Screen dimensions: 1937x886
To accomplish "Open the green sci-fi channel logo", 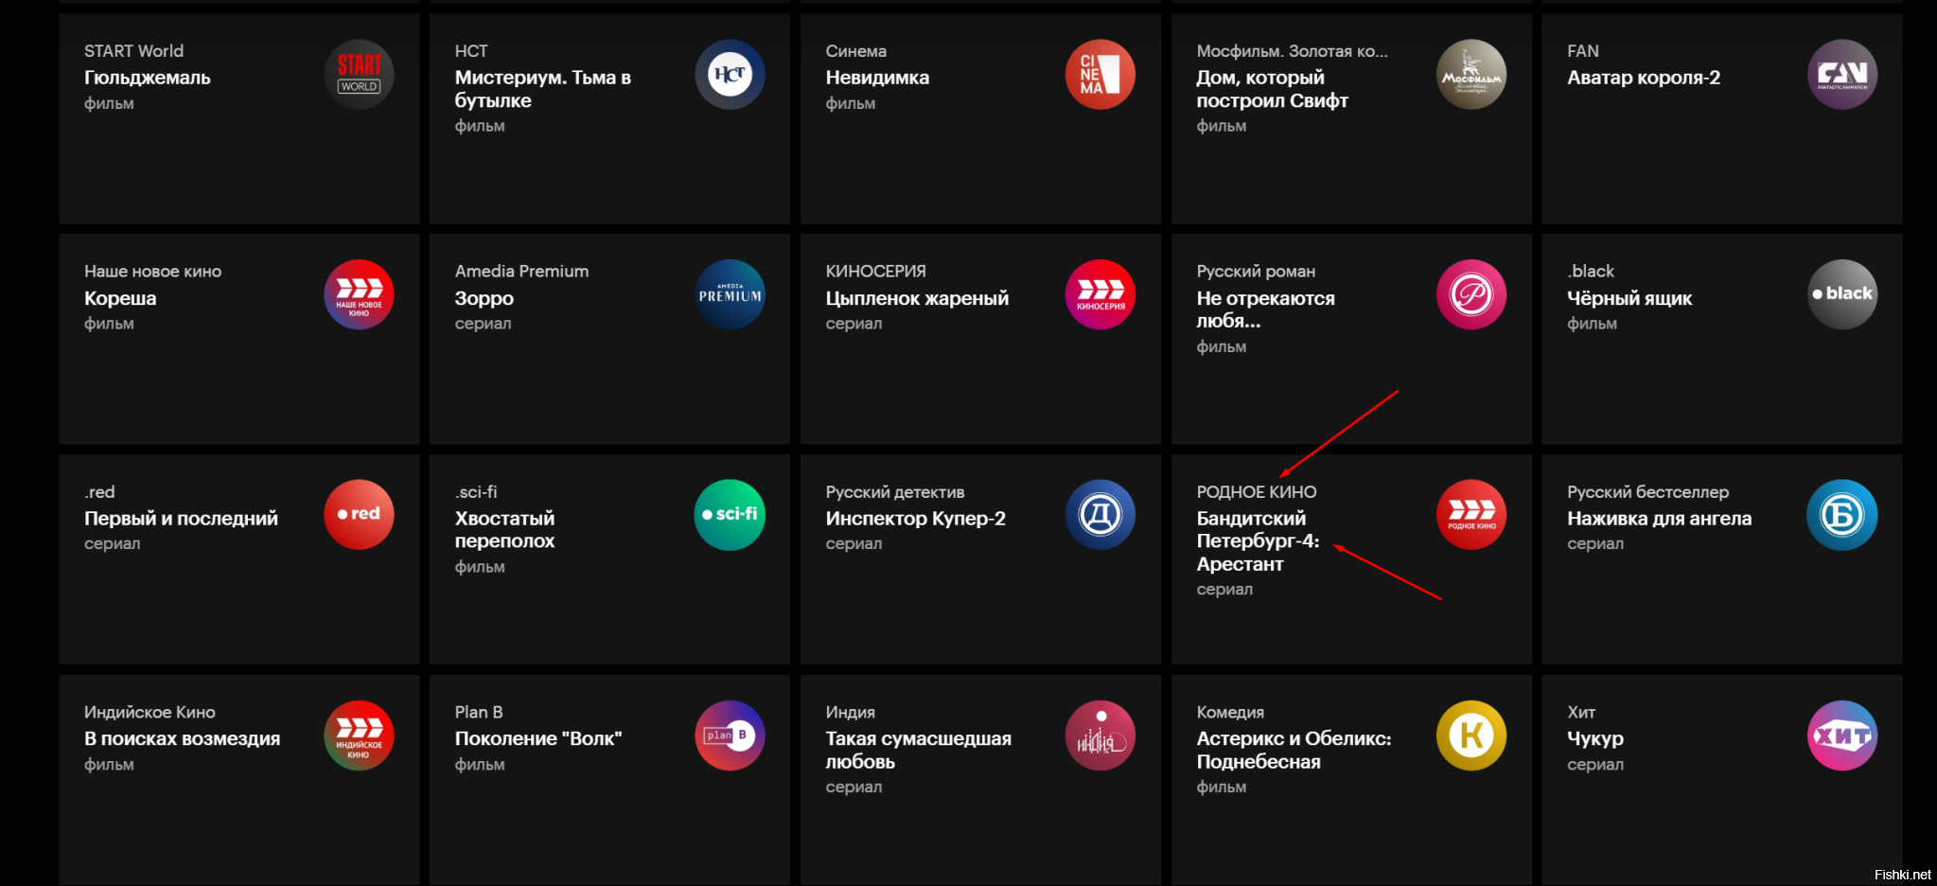I will click(730, 514).
